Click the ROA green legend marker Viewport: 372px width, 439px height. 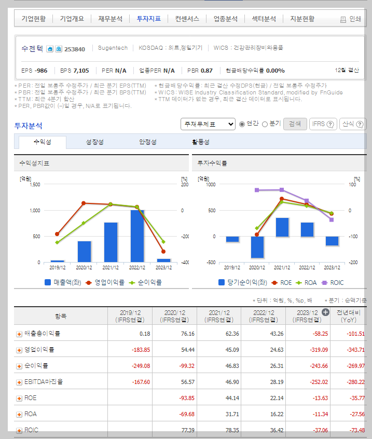[x=299, y=283]
